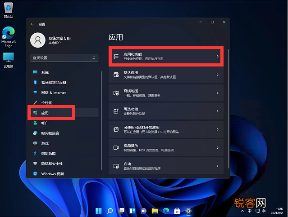
Task: Open 可选功能 settings row
Action: (166, 111)
